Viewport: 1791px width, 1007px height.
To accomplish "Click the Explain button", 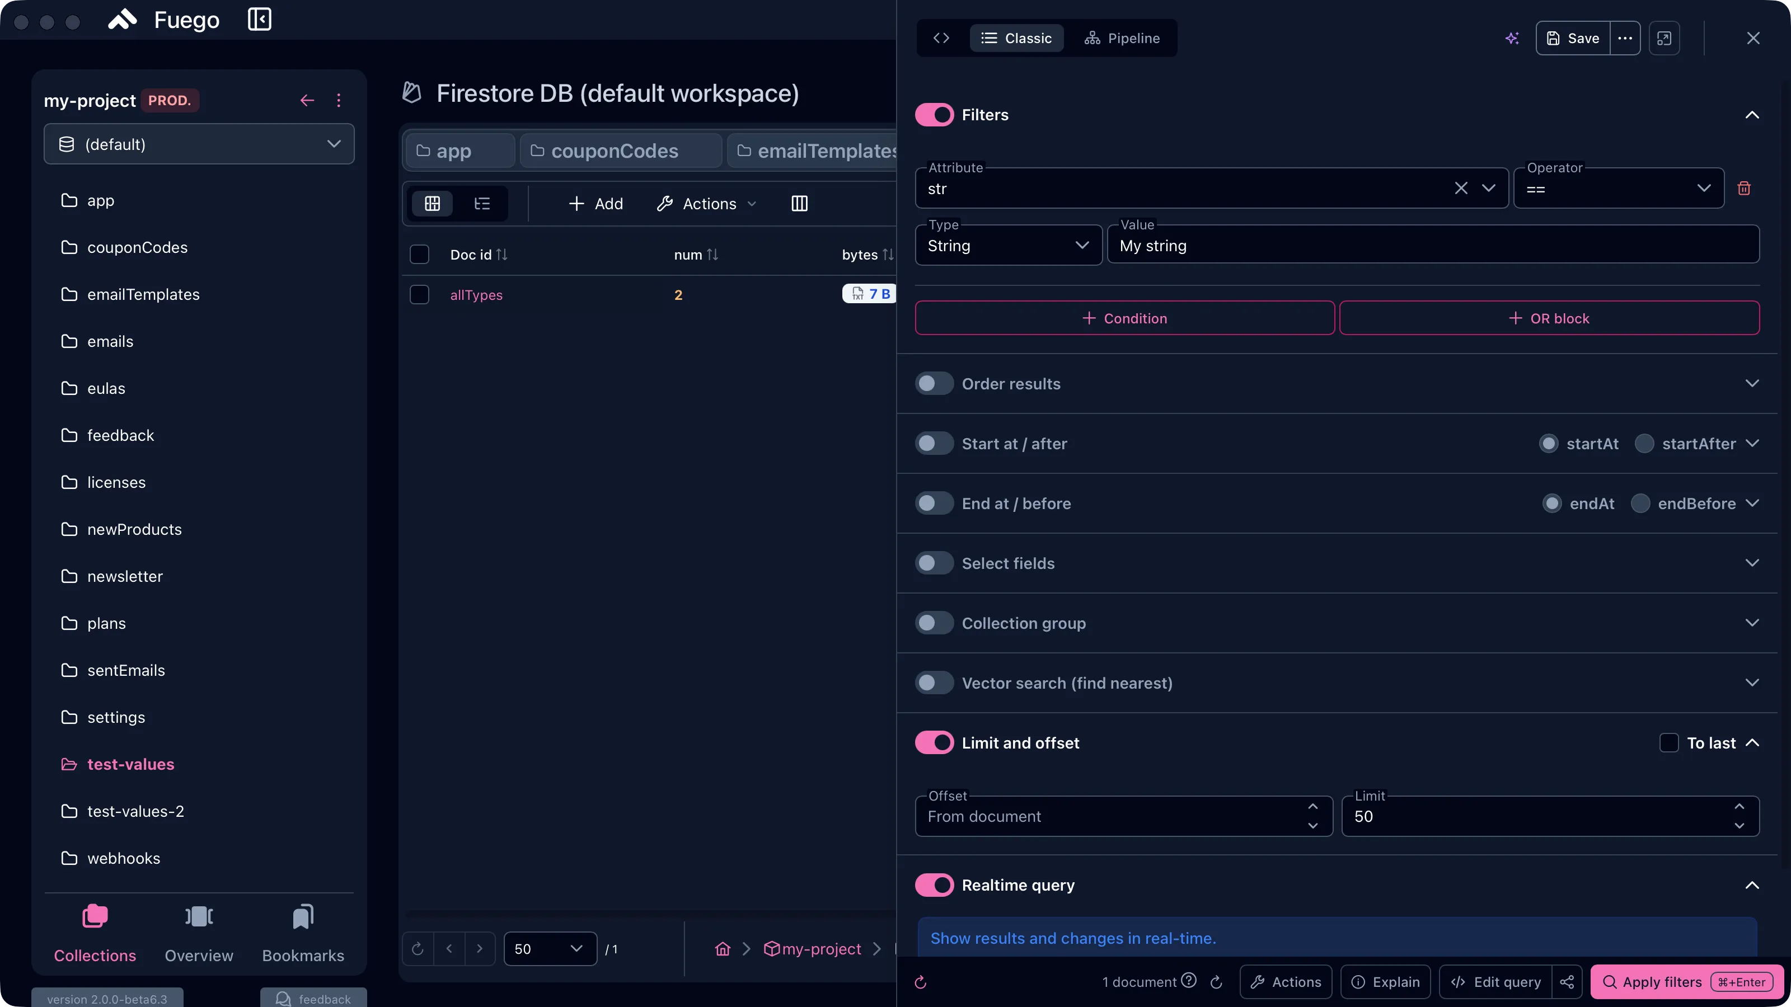I will click(1385, 982).
